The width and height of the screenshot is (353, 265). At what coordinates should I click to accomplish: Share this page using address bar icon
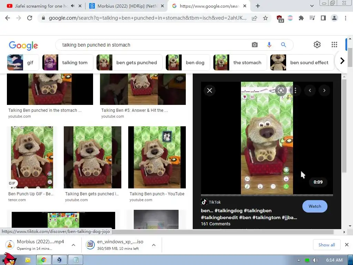pyautogui.click(x=254, y=18)
